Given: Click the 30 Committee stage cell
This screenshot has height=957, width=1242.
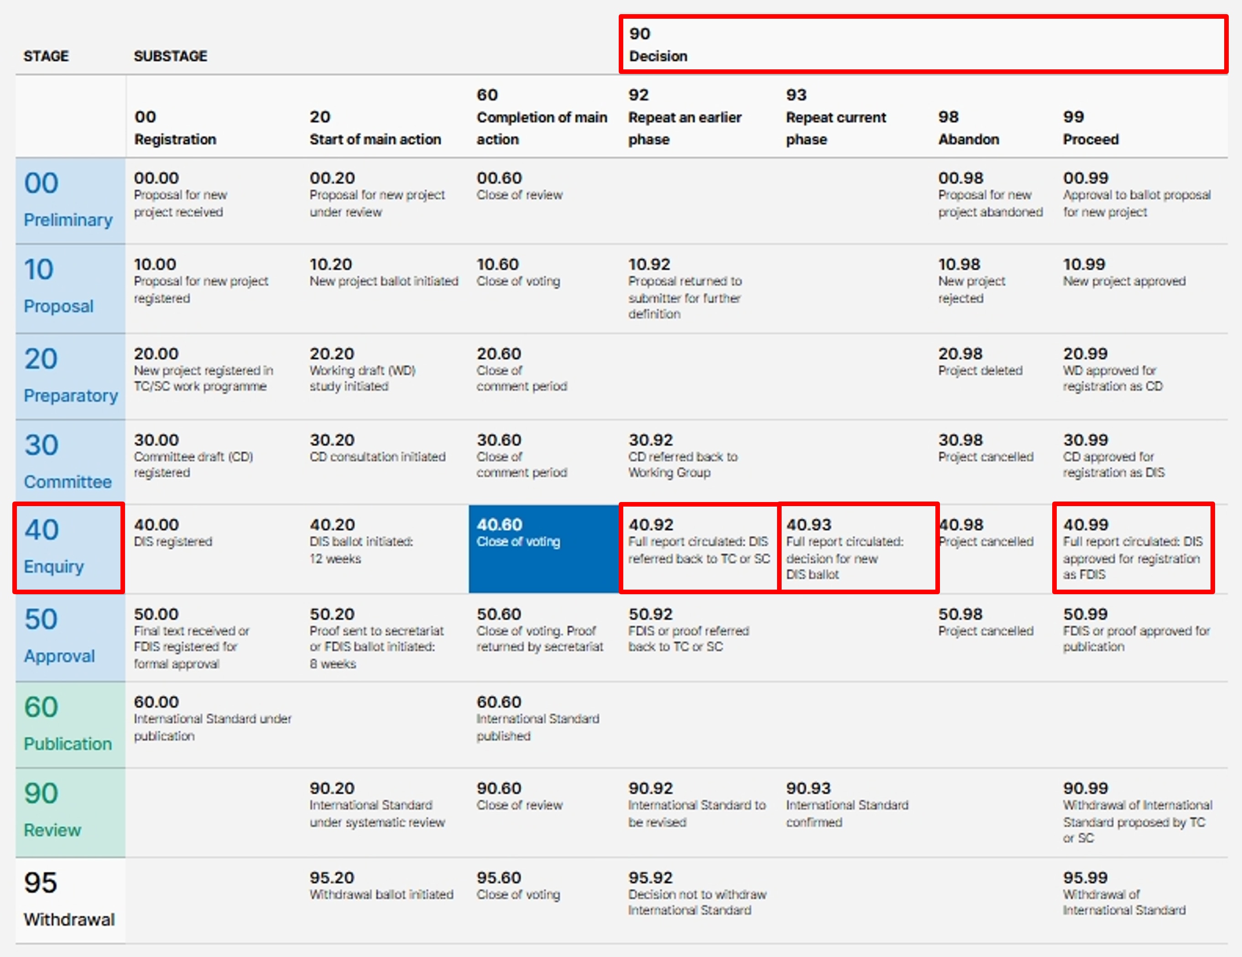Looking at the screenshot, I should (x=69, y=462).
